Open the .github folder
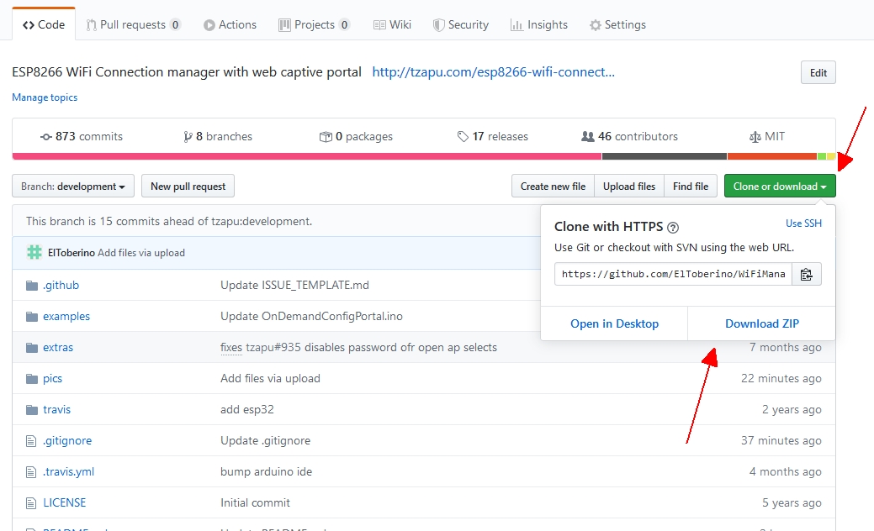Viewport: 874px width, 531px height. (x=61, y=285)
